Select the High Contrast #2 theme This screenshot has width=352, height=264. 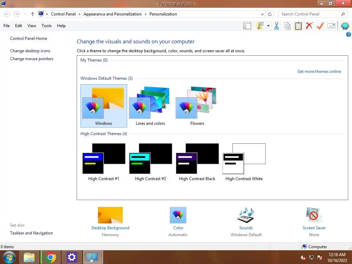(151, 162)
